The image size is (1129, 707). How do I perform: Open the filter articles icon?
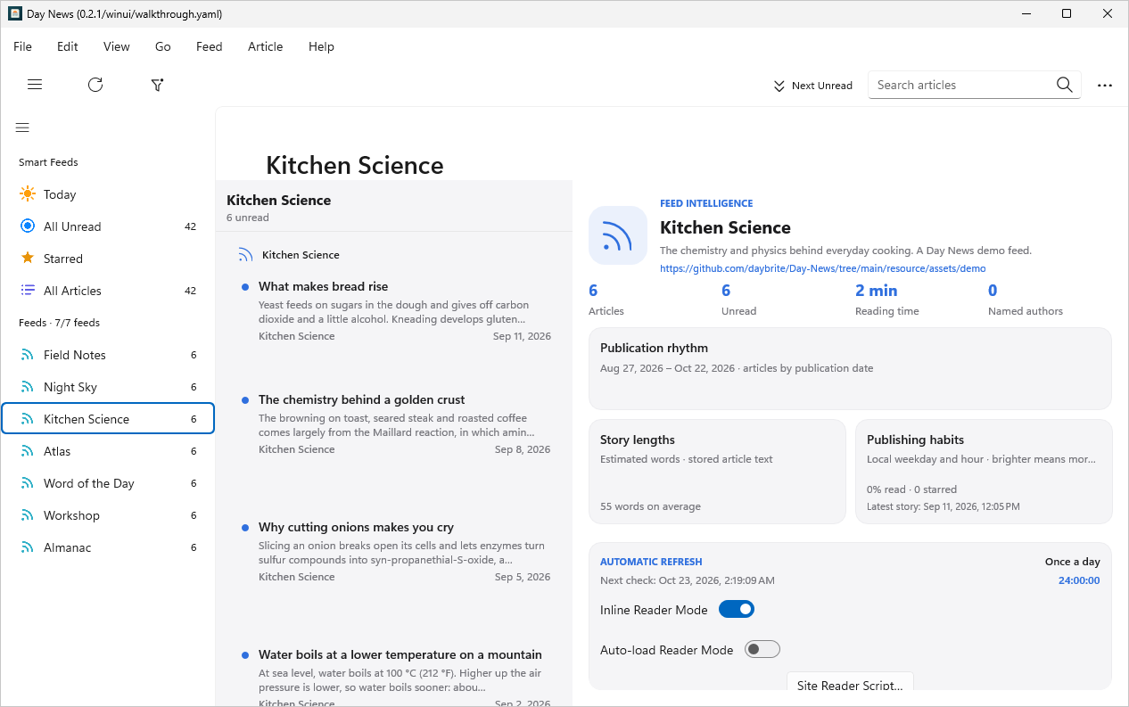click(157, 85)
